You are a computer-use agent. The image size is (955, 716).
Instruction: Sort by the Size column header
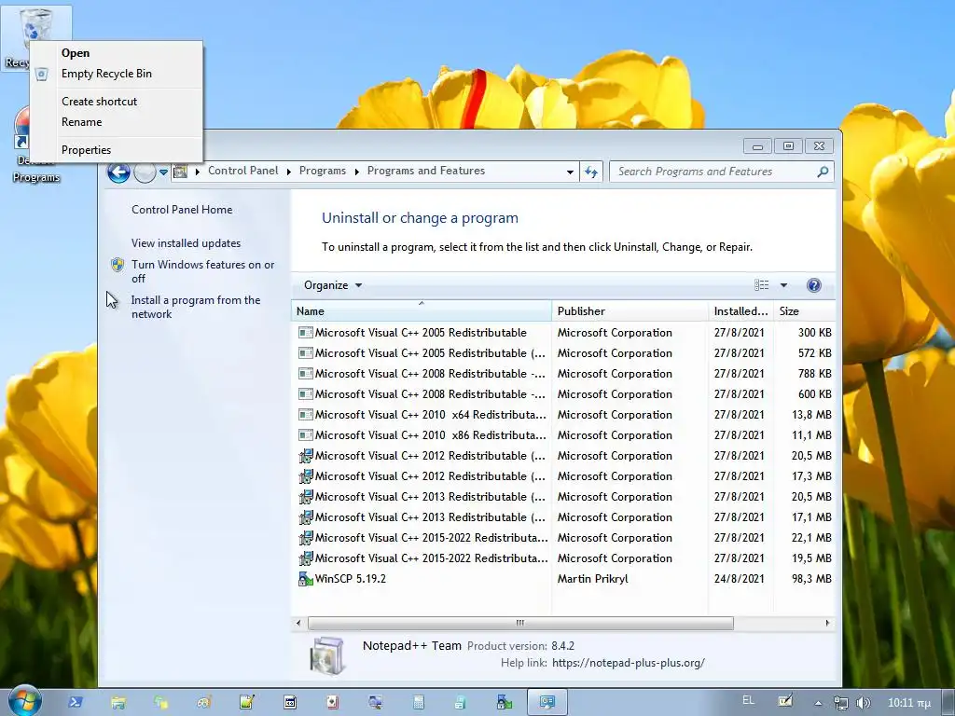[x=805, y=311]
